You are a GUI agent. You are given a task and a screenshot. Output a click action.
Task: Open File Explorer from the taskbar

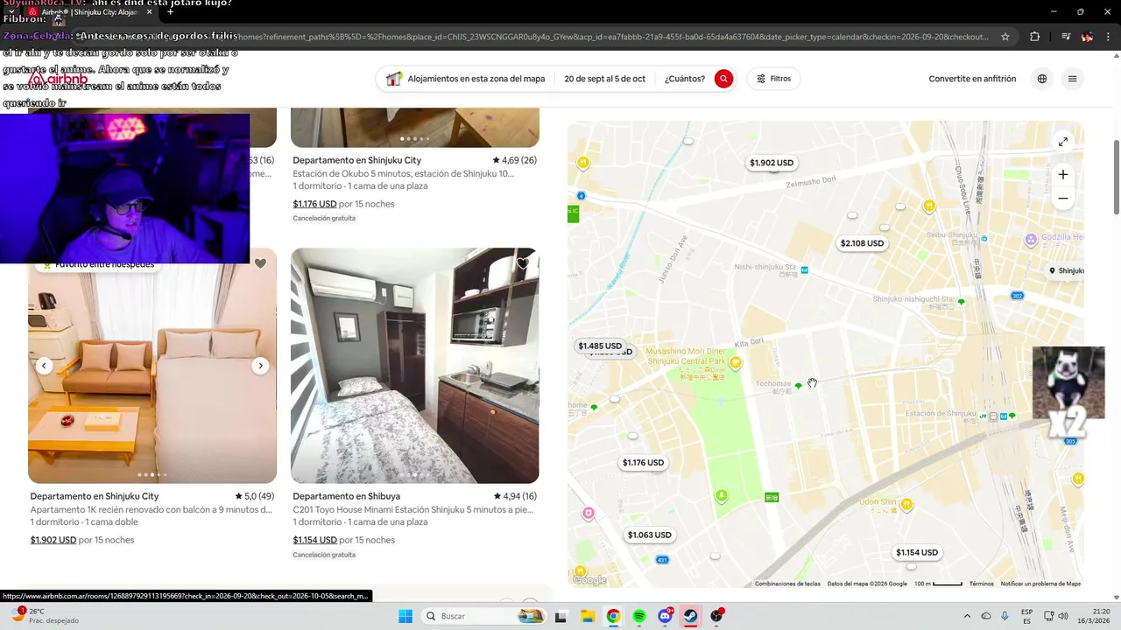pyautogui.click(x=587, y=616)
